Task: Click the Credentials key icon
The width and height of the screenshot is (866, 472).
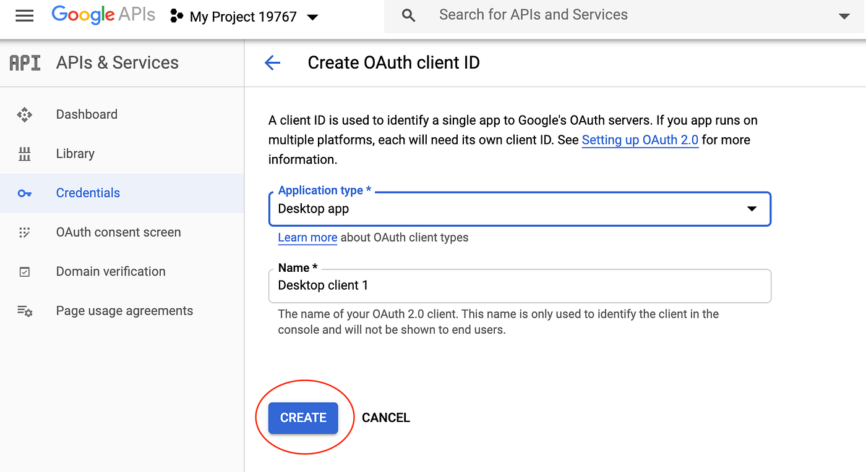Action: click(24, 193)
